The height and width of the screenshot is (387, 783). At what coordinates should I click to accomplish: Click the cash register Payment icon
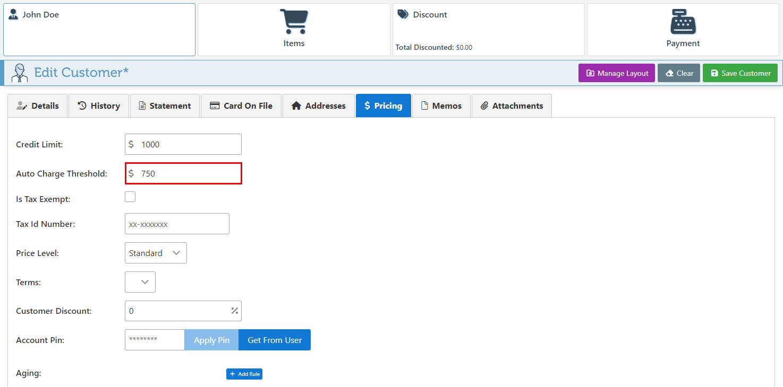click(683, 22)
